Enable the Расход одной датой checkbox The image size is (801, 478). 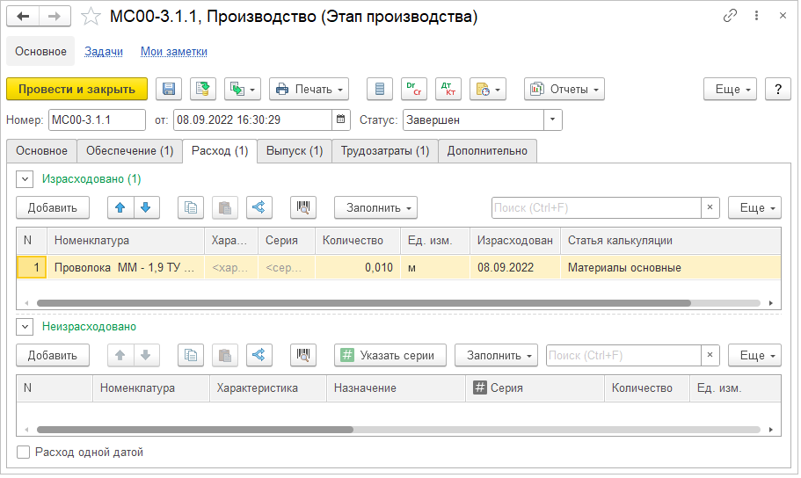[x=24, y=453]
